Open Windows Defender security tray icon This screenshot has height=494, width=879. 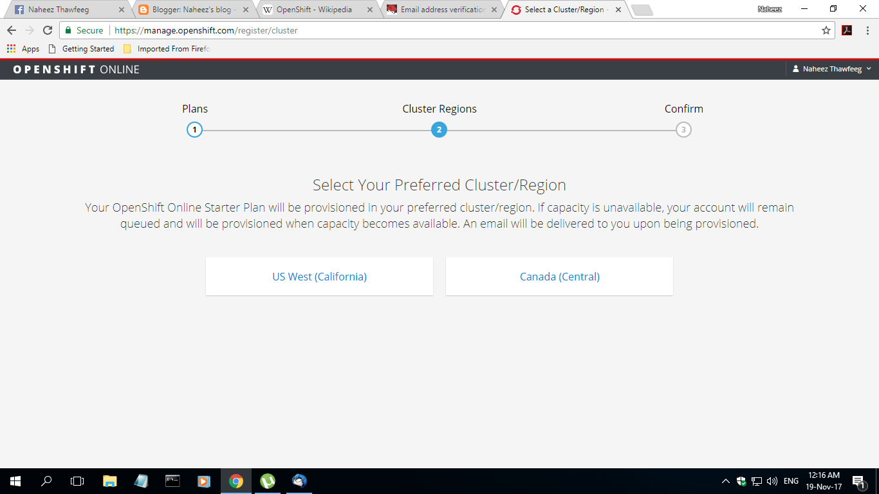tap(741, 480)
